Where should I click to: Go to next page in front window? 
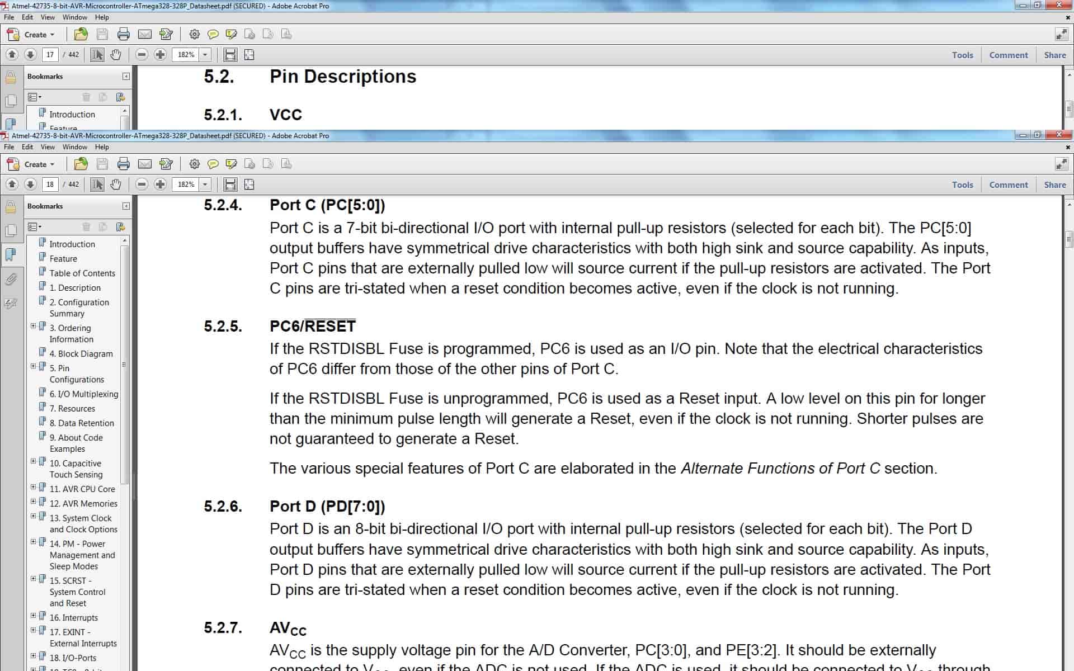coord(31,184)
